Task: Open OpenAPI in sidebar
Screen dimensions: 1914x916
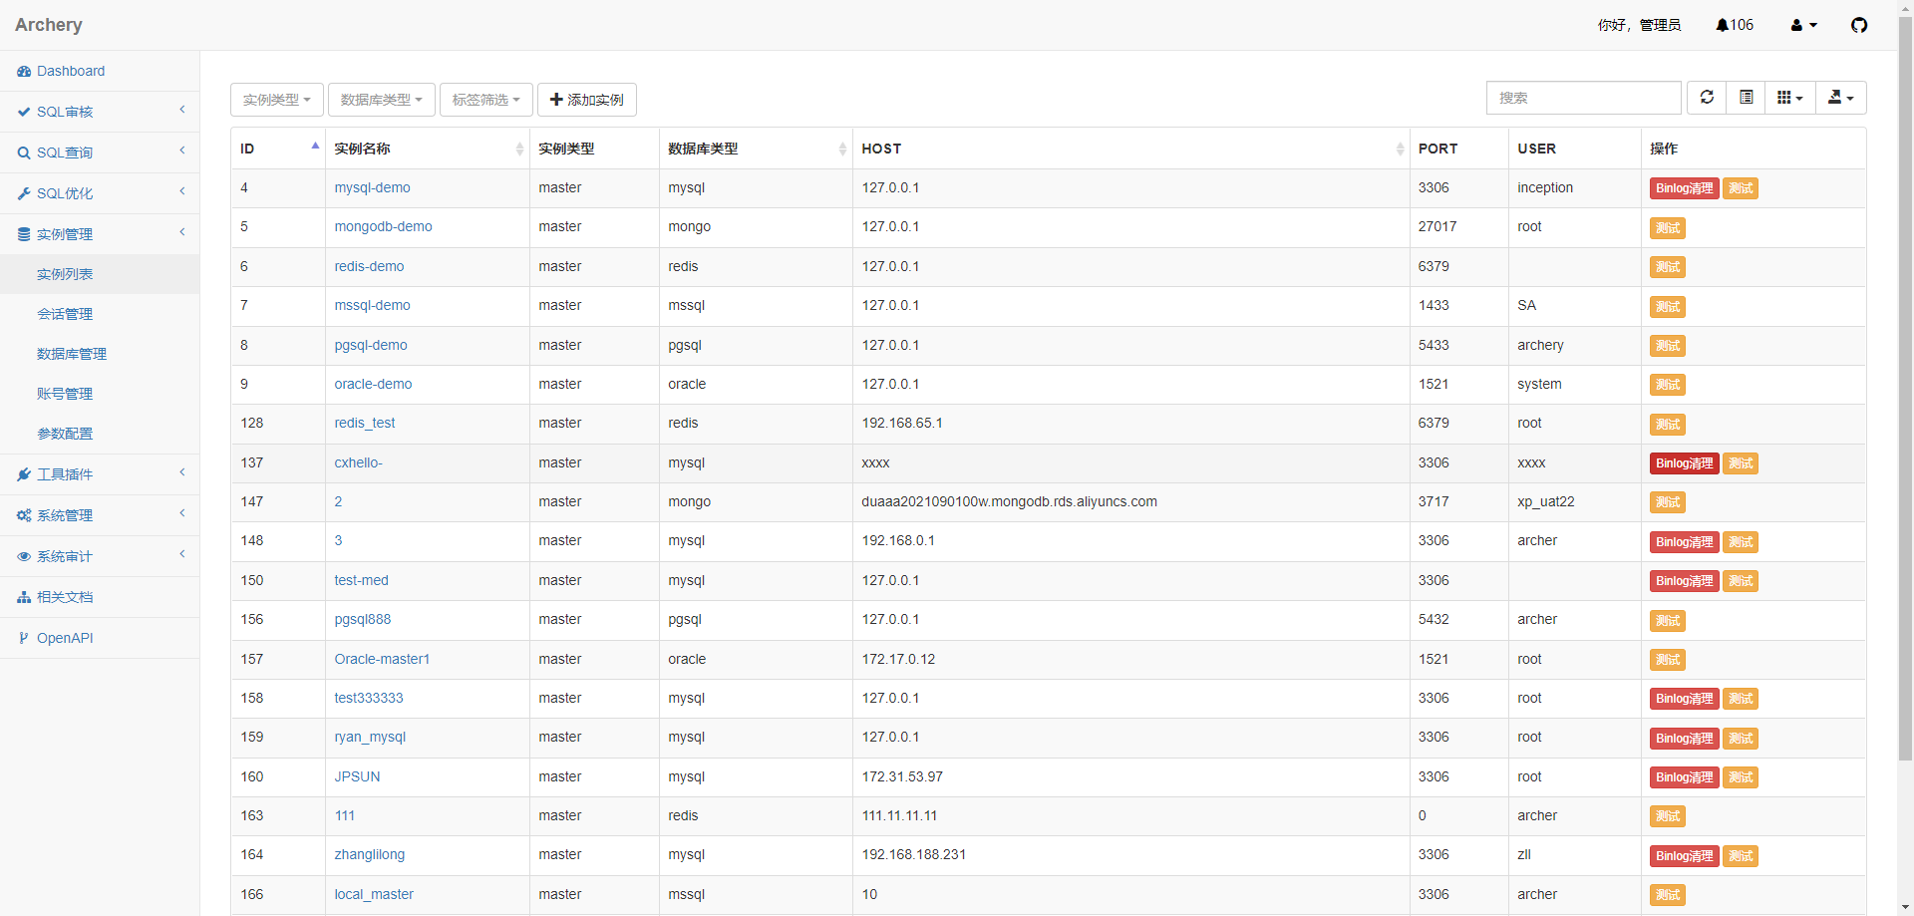Action: tap(100, 638)
